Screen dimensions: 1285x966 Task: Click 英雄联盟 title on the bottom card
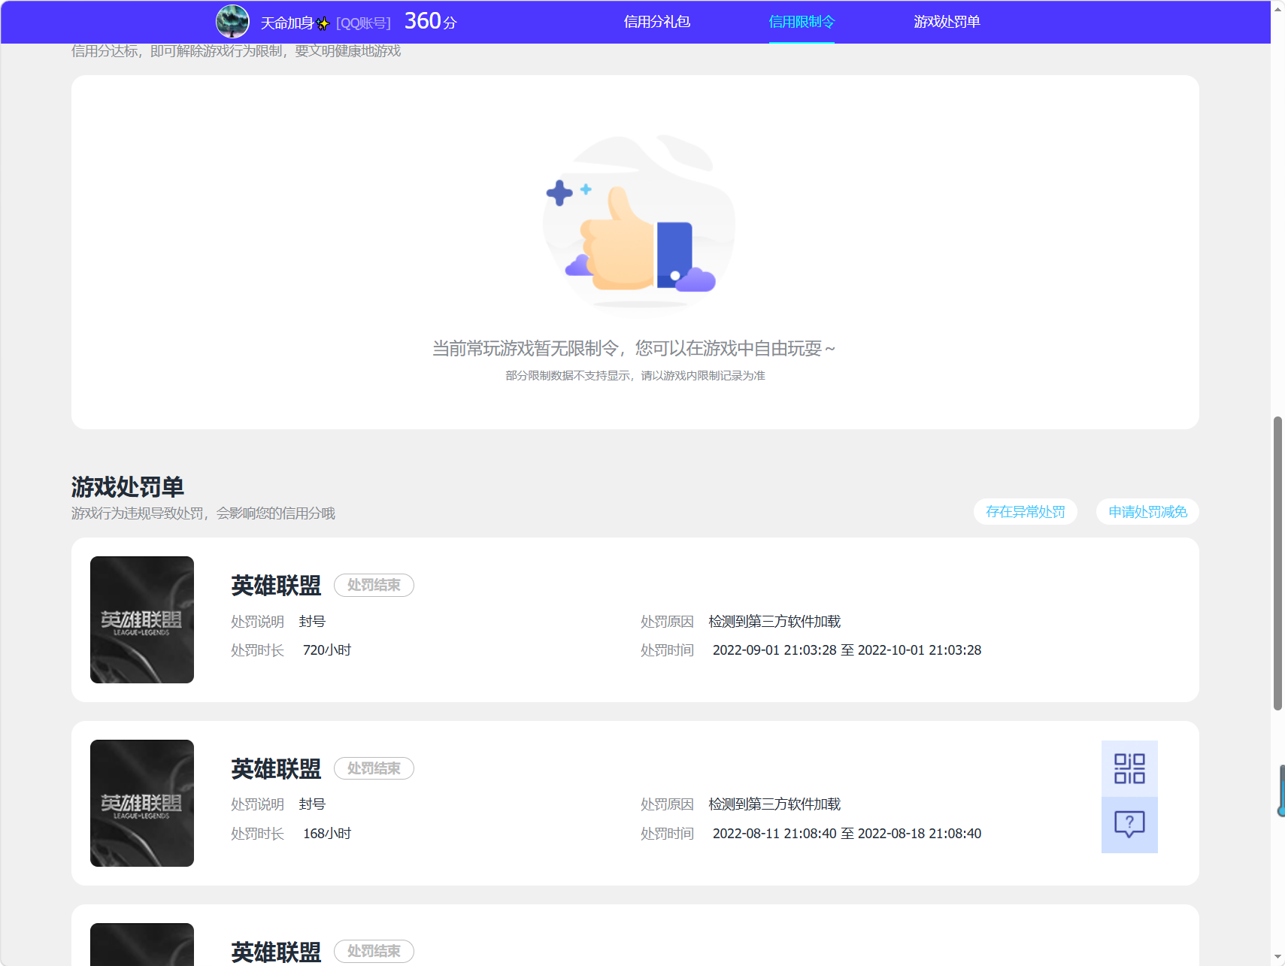(276, 952)
